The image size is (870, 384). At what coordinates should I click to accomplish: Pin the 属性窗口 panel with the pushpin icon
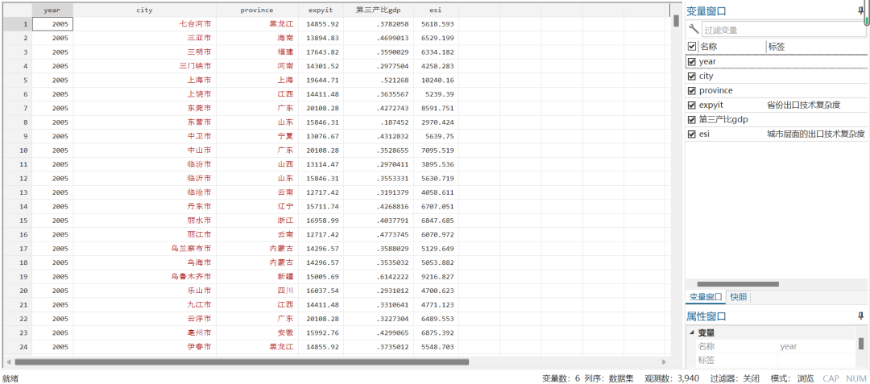pyautogui.click(x=860, y=316)
